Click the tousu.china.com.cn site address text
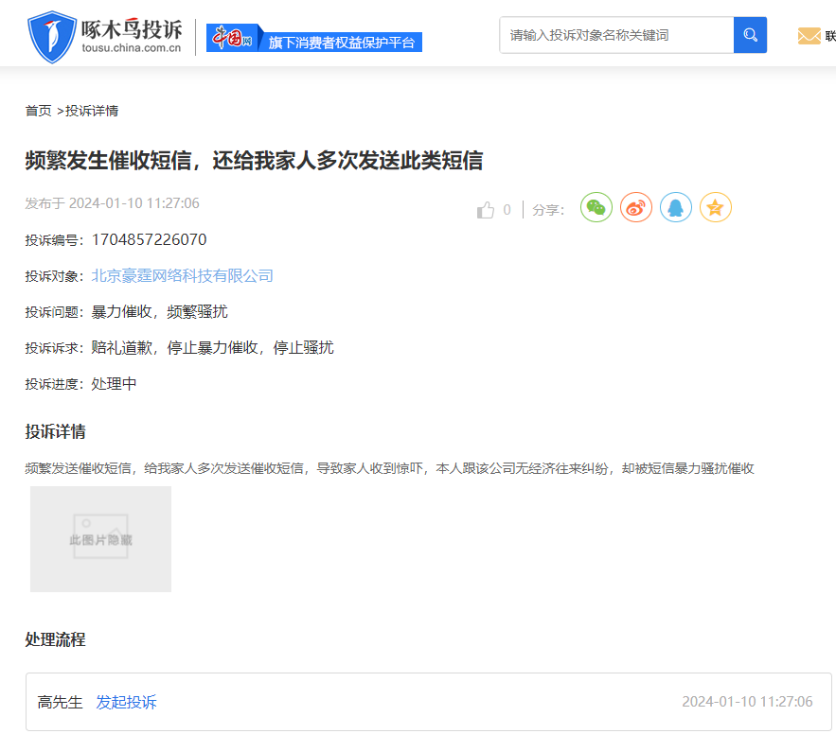The height and width of the screenshot is (734, 836). [132, 48]
